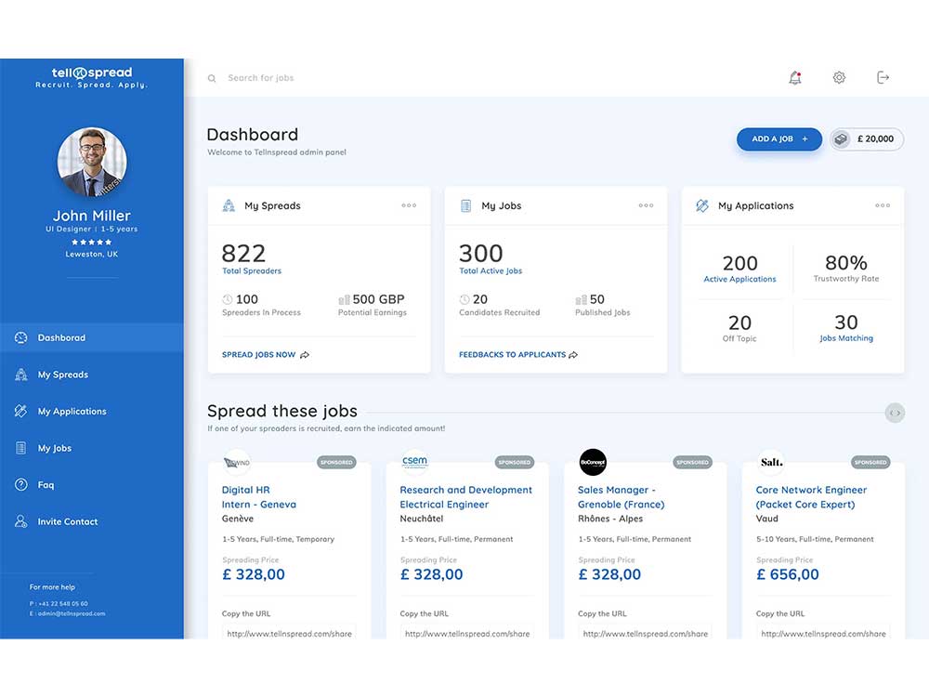Click the logout icon in the header
This screenshot has height=697, width=929.
(x=883, y=78)
